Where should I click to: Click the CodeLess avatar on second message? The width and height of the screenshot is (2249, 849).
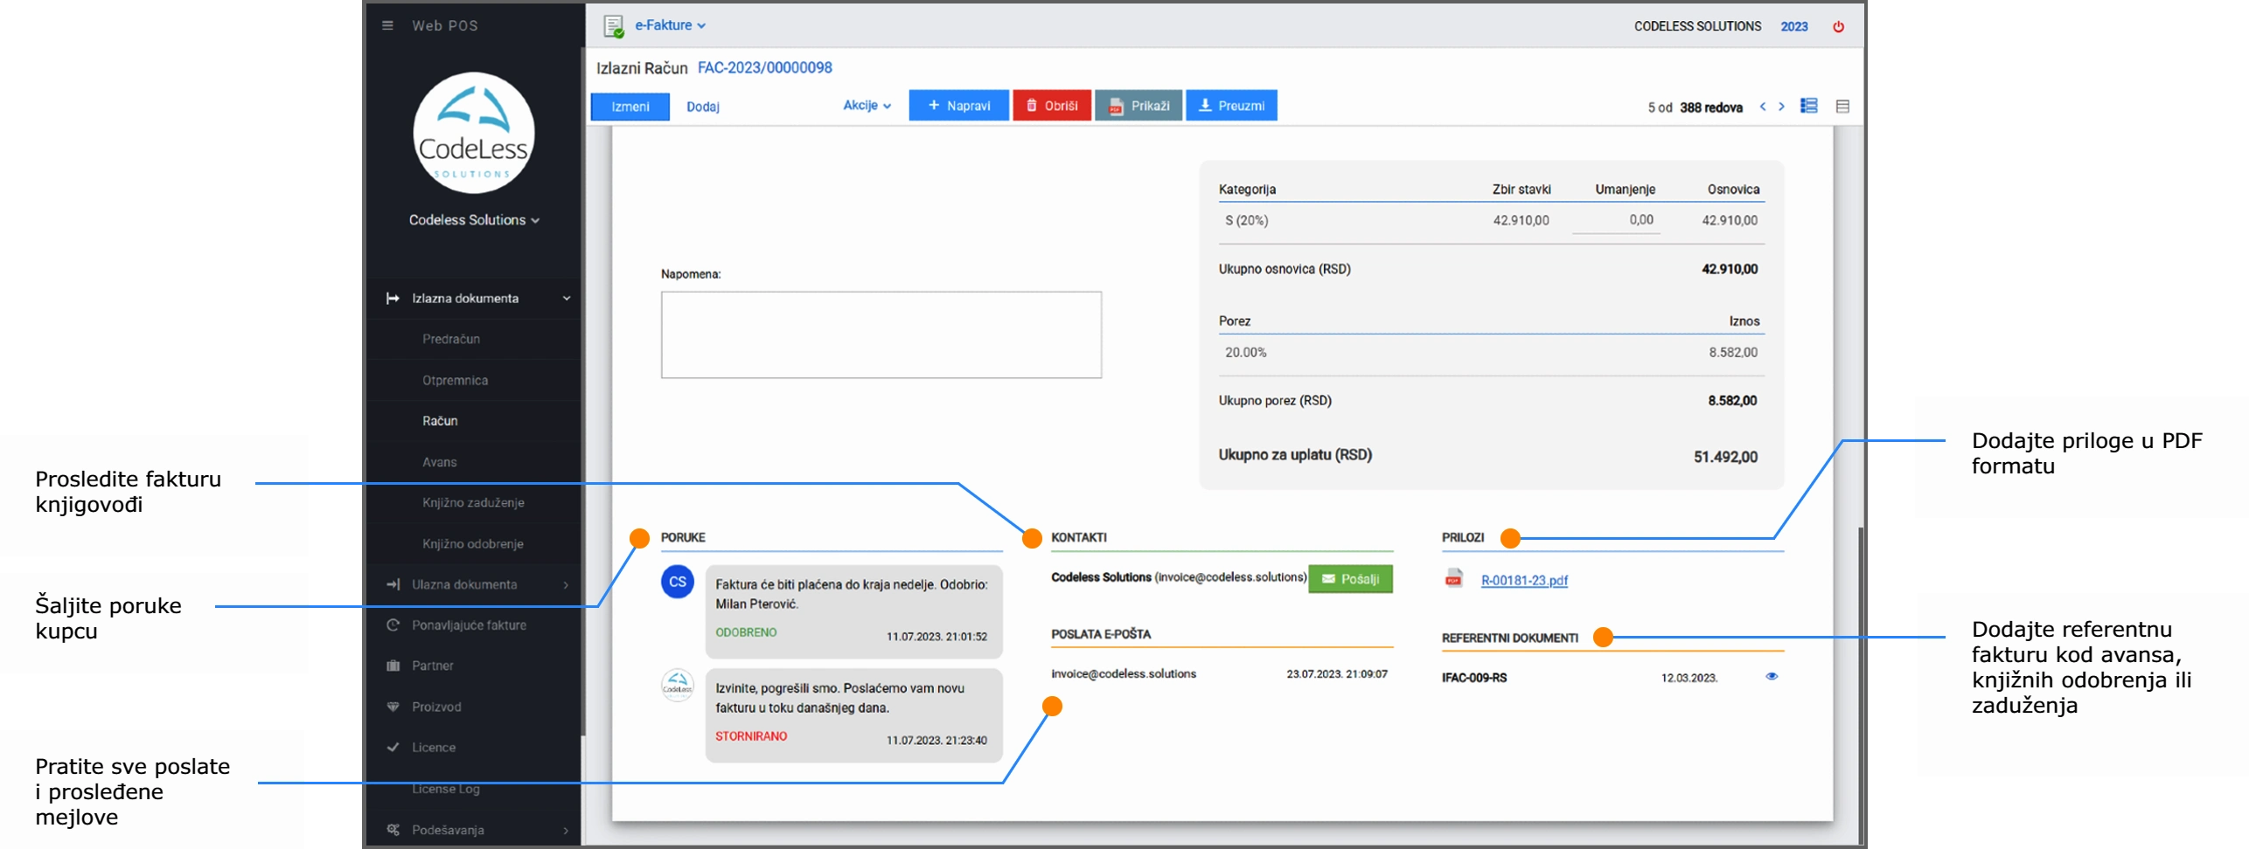[x=678, y=686]
